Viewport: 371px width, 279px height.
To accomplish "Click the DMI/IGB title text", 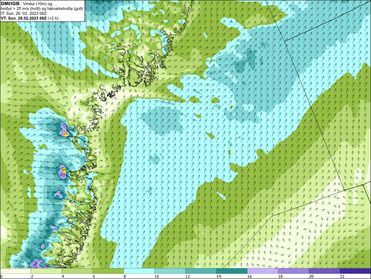I will 10,4.
